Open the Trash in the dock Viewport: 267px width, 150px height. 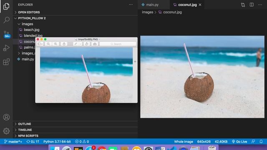(212, 148)
